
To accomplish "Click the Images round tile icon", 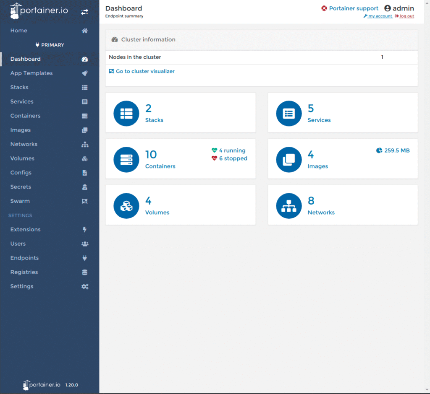I will coord(289,160).
